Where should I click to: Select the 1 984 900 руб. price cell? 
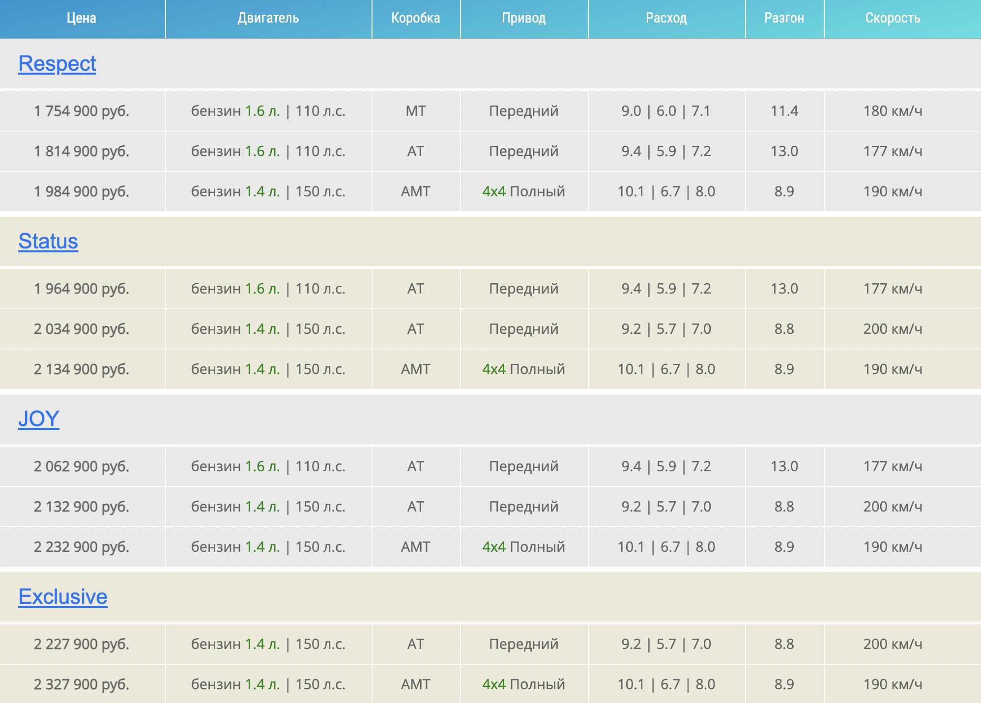82,191
